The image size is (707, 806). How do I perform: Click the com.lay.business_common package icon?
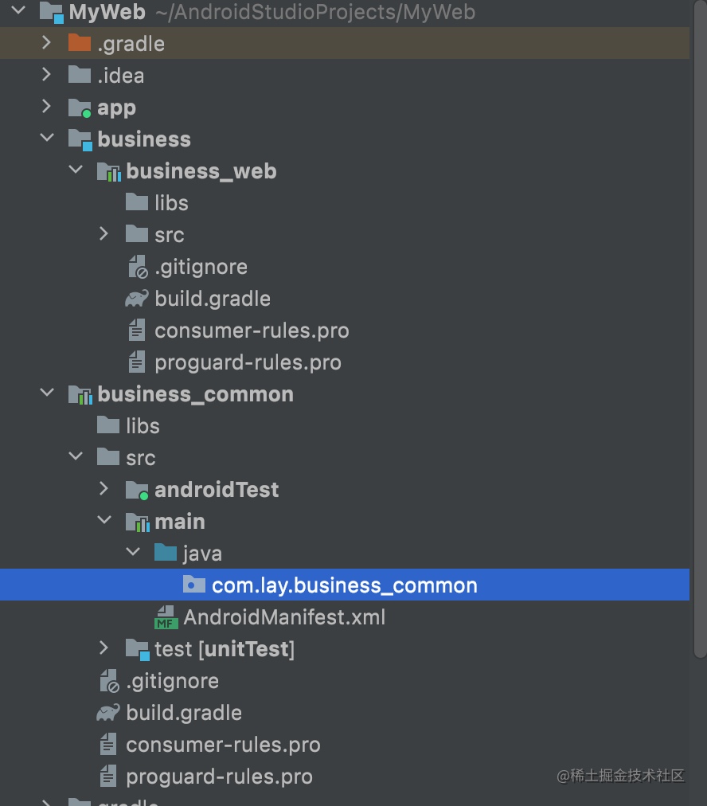194,585
